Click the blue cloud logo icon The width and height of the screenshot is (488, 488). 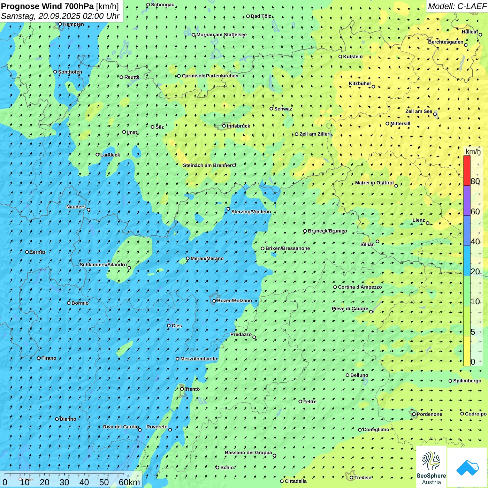[467, 467]
